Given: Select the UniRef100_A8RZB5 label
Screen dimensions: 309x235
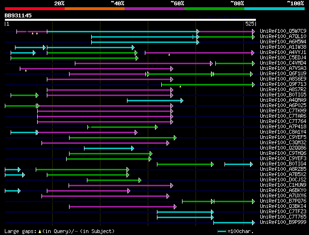Looking at the screenshot, I should (x=283, y=169).
